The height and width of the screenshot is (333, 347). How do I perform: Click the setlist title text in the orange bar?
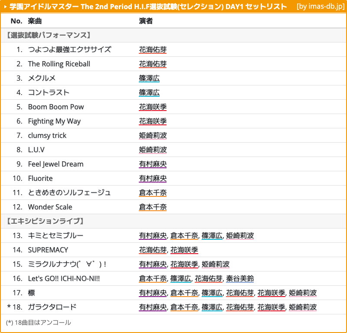[x=148, y=7]
